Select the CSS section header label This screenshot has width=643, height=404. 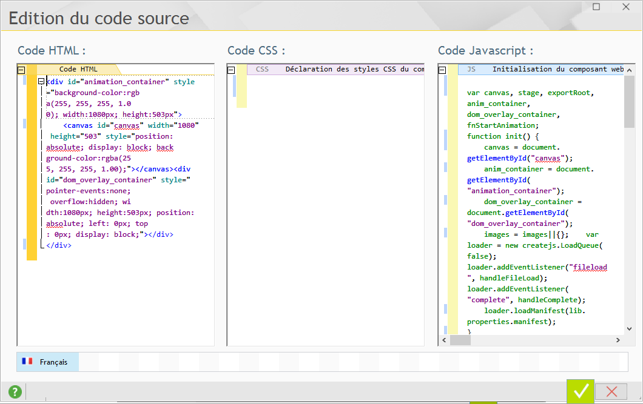pos(262,69)
